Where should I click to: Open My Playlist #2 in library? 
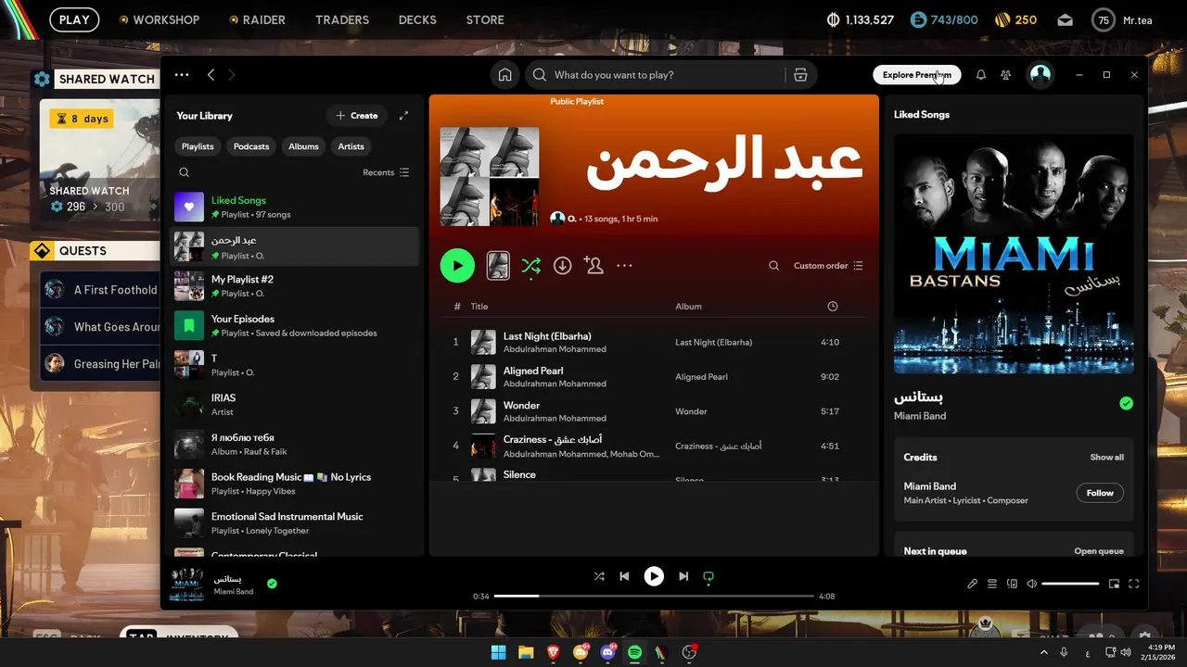(295, 285)
